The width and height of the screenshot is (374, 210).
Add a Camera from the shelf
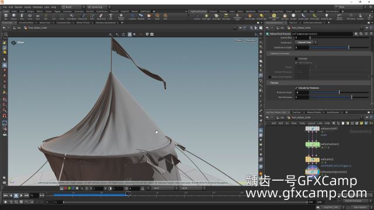tap(197, 16)
